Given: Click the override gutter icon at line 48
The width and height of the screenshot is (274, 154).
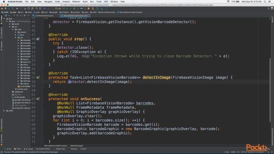Looking at the screenshot, I should (38, 39).
